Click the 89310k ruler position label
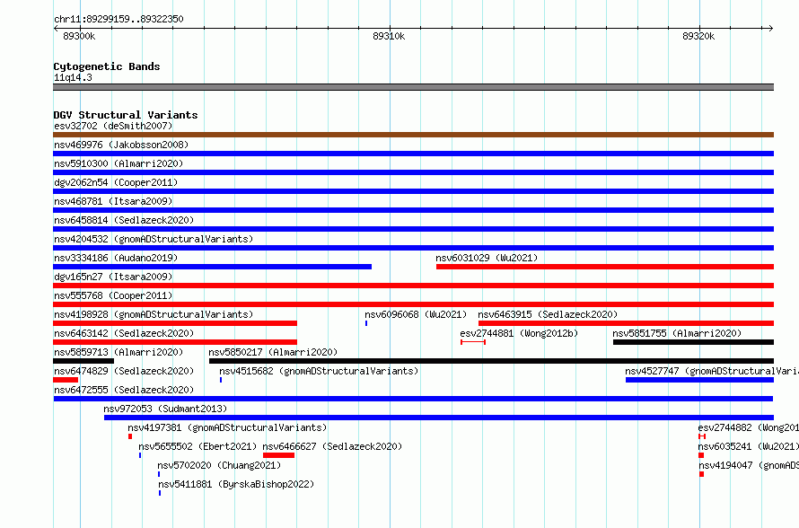This screenshot has width=799, height=528. pyautogui.click(x=389, y=36)
